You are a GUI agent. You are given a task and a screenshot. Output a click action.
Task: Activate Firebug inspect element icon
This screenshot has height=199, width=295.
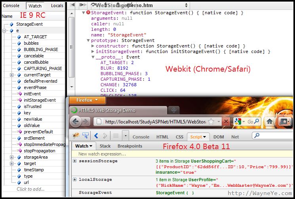pyautogui.click(x=86, y=135)
